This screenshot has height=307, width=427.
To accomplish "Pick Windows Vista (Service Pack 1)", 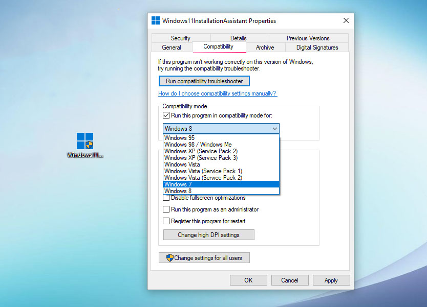I will click(221, 171).
